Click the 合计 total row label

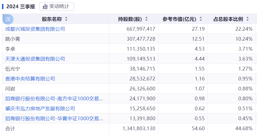tap(10, 128)
